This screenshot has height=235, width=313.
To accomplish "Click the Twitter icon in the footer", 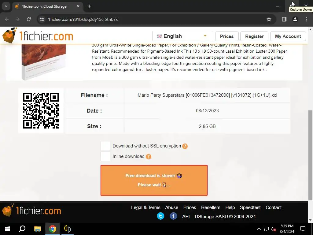I will (160, 216).
